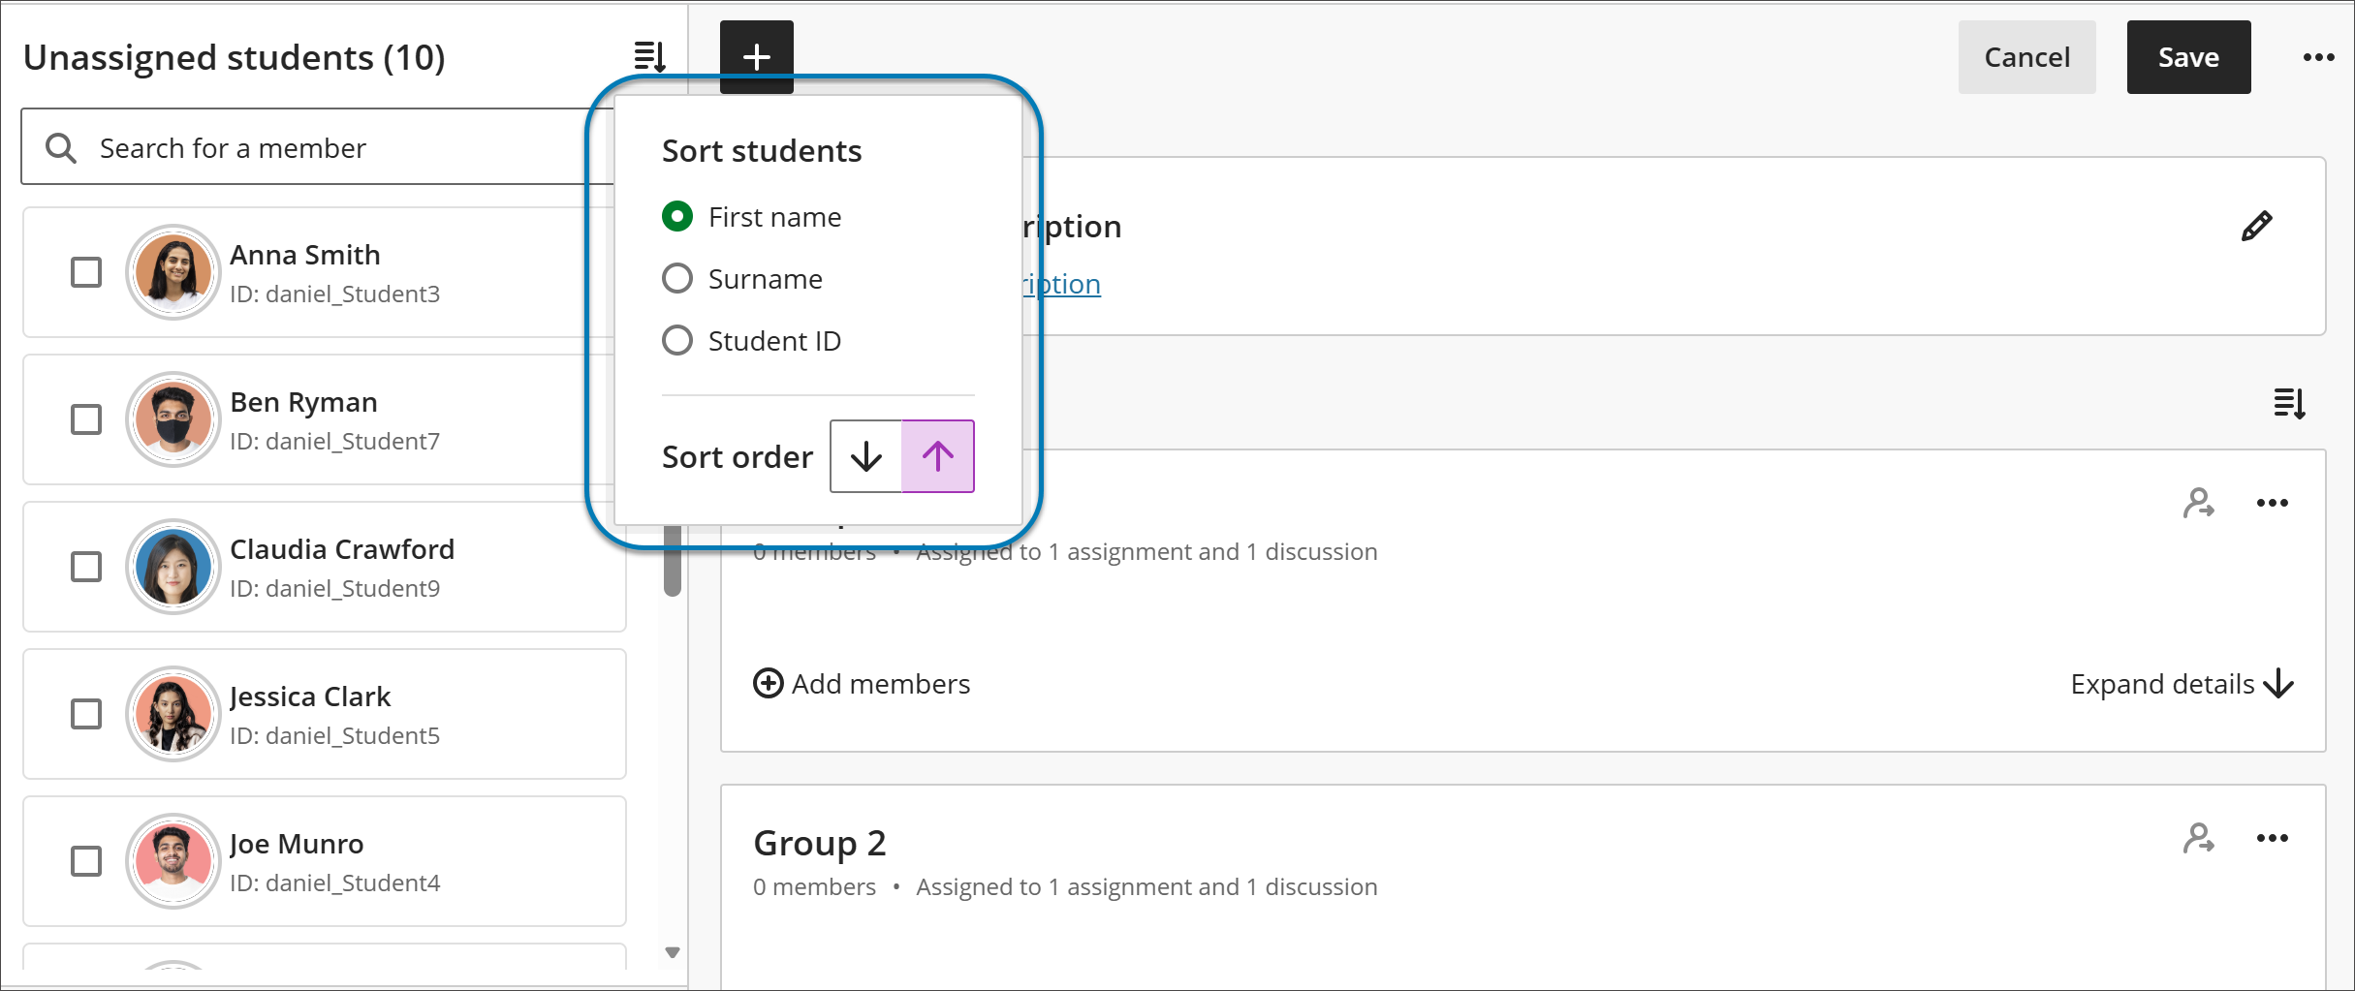Check the checkbox next to Anna Smith
Screen dimensions: 2355x991
pos(86,272)
